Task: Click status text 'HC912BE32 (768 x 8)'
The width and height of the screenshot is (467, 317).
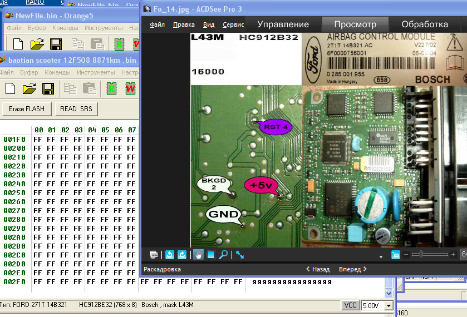Action: click(x=108, y=305)
